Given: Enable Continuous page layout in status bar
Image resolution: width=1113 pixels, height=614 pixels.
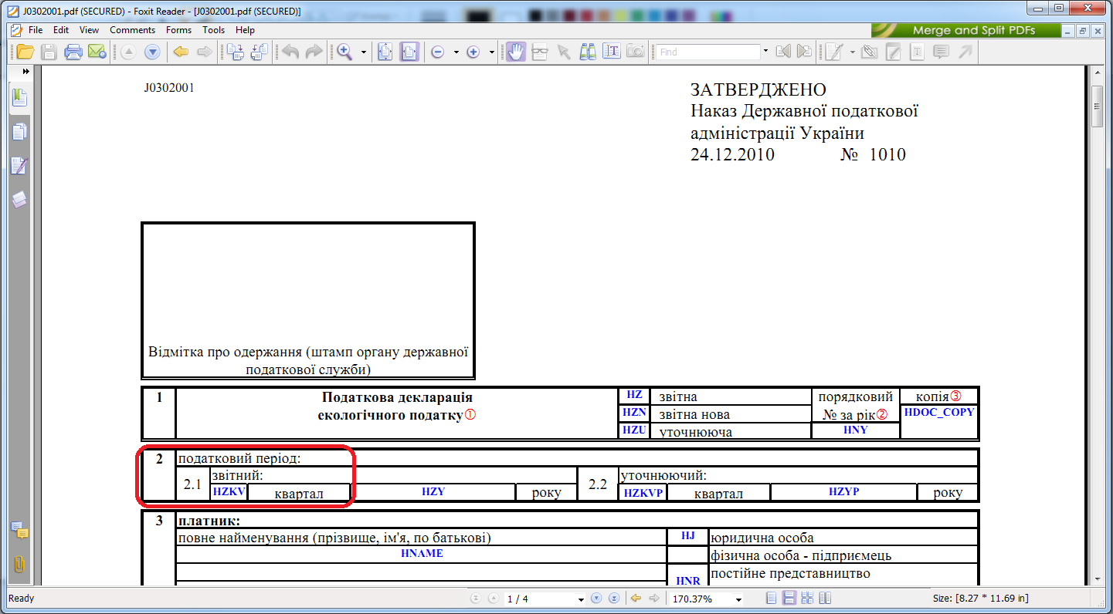Looking at the screenshot, I should point(789,599).
